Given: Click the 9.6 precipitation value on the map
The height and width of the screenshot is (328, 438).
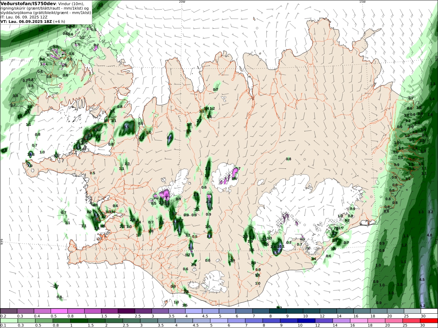Looking at the screenshot, I should pos(191,248).
